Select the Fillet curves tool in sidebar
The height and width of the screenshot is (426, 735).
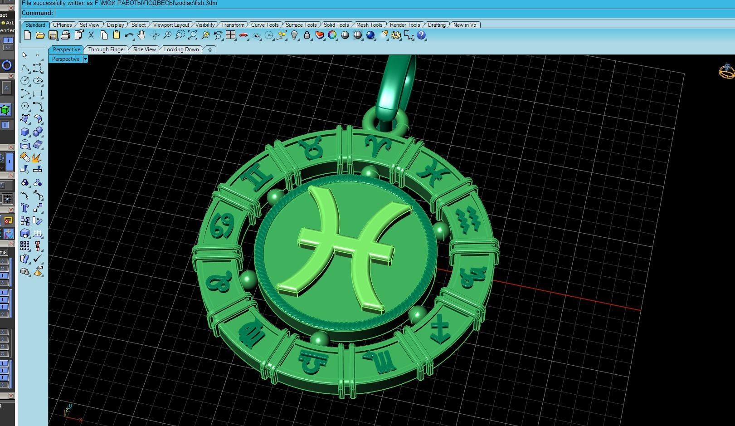(x=38, y=106)
